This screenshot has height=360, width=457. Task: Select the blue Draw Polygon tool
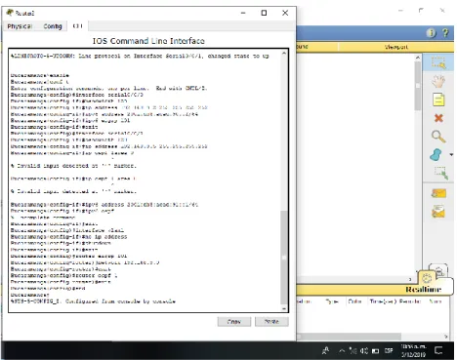click(x=436, y=155)
